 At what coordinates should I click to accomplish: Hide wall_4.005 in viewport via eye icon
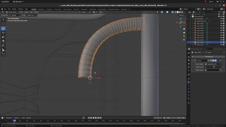(x=221, y=33)
